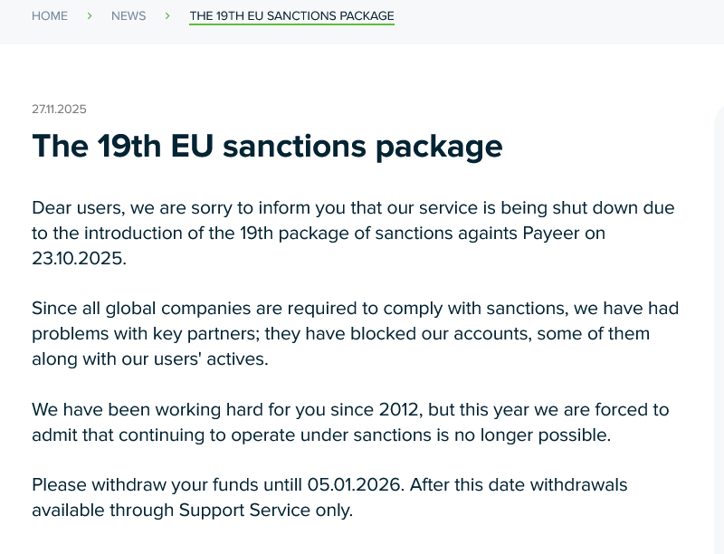Click the paragraph starting with Dear users
The image size is (724, 554).
pos(353,233)
